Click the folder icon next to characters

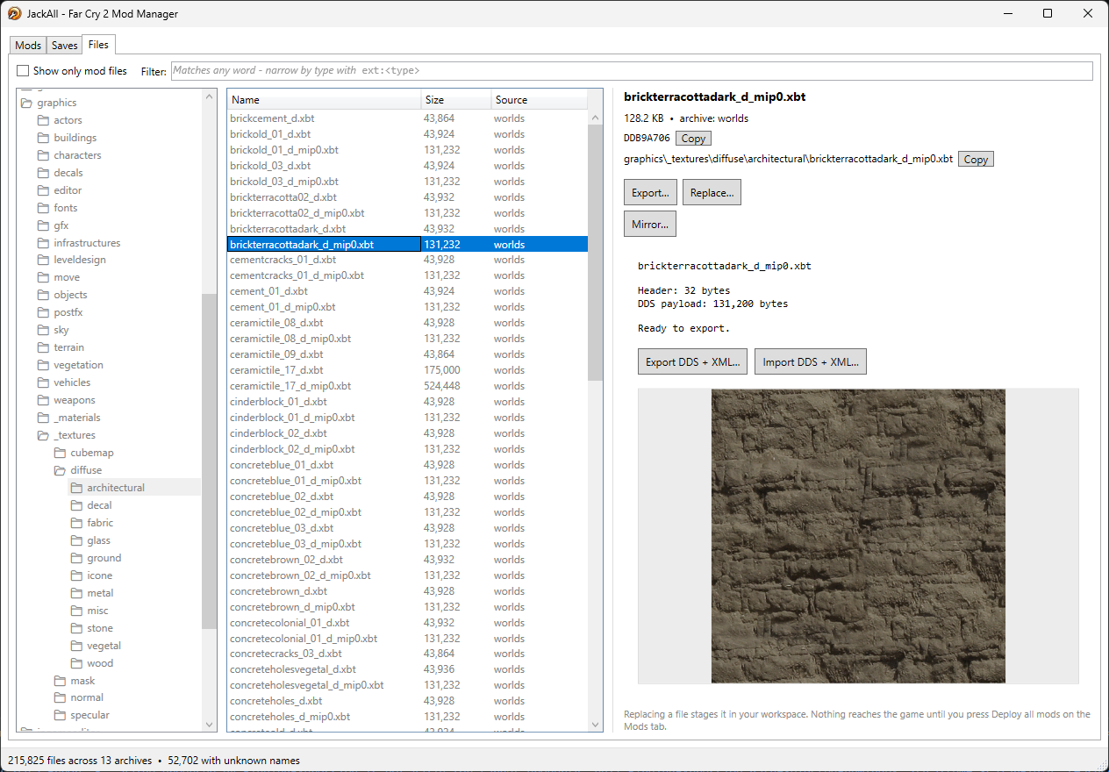(43, 155)
